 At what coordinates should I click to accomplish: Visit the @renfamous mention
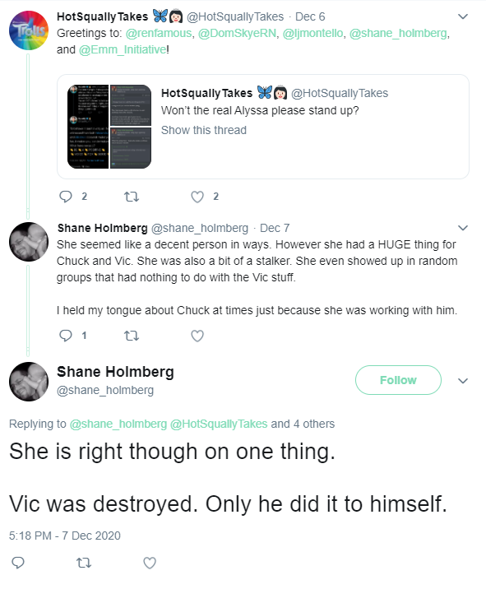point(158,33)
